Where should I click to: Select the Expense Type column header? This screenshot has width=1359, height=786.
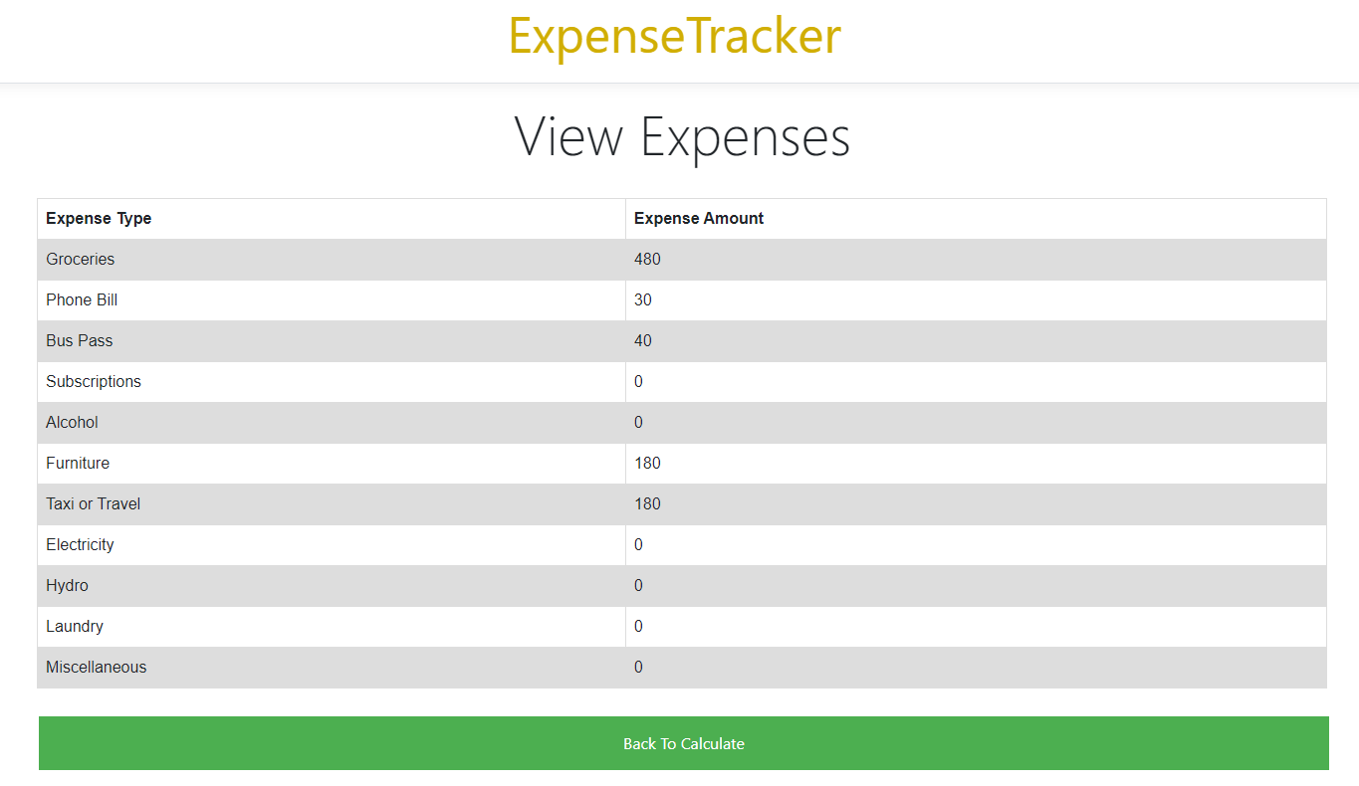point(99,218)
